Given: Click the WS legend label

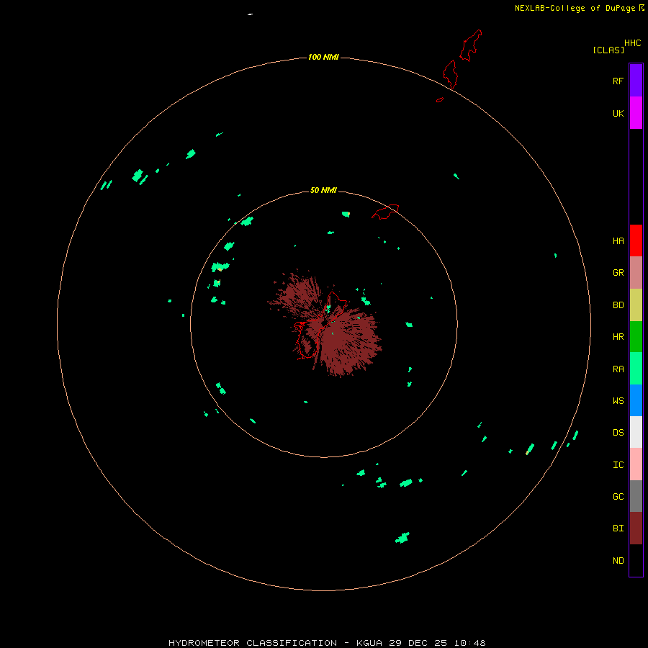Looking at the screenshot, I should [618, 401].
